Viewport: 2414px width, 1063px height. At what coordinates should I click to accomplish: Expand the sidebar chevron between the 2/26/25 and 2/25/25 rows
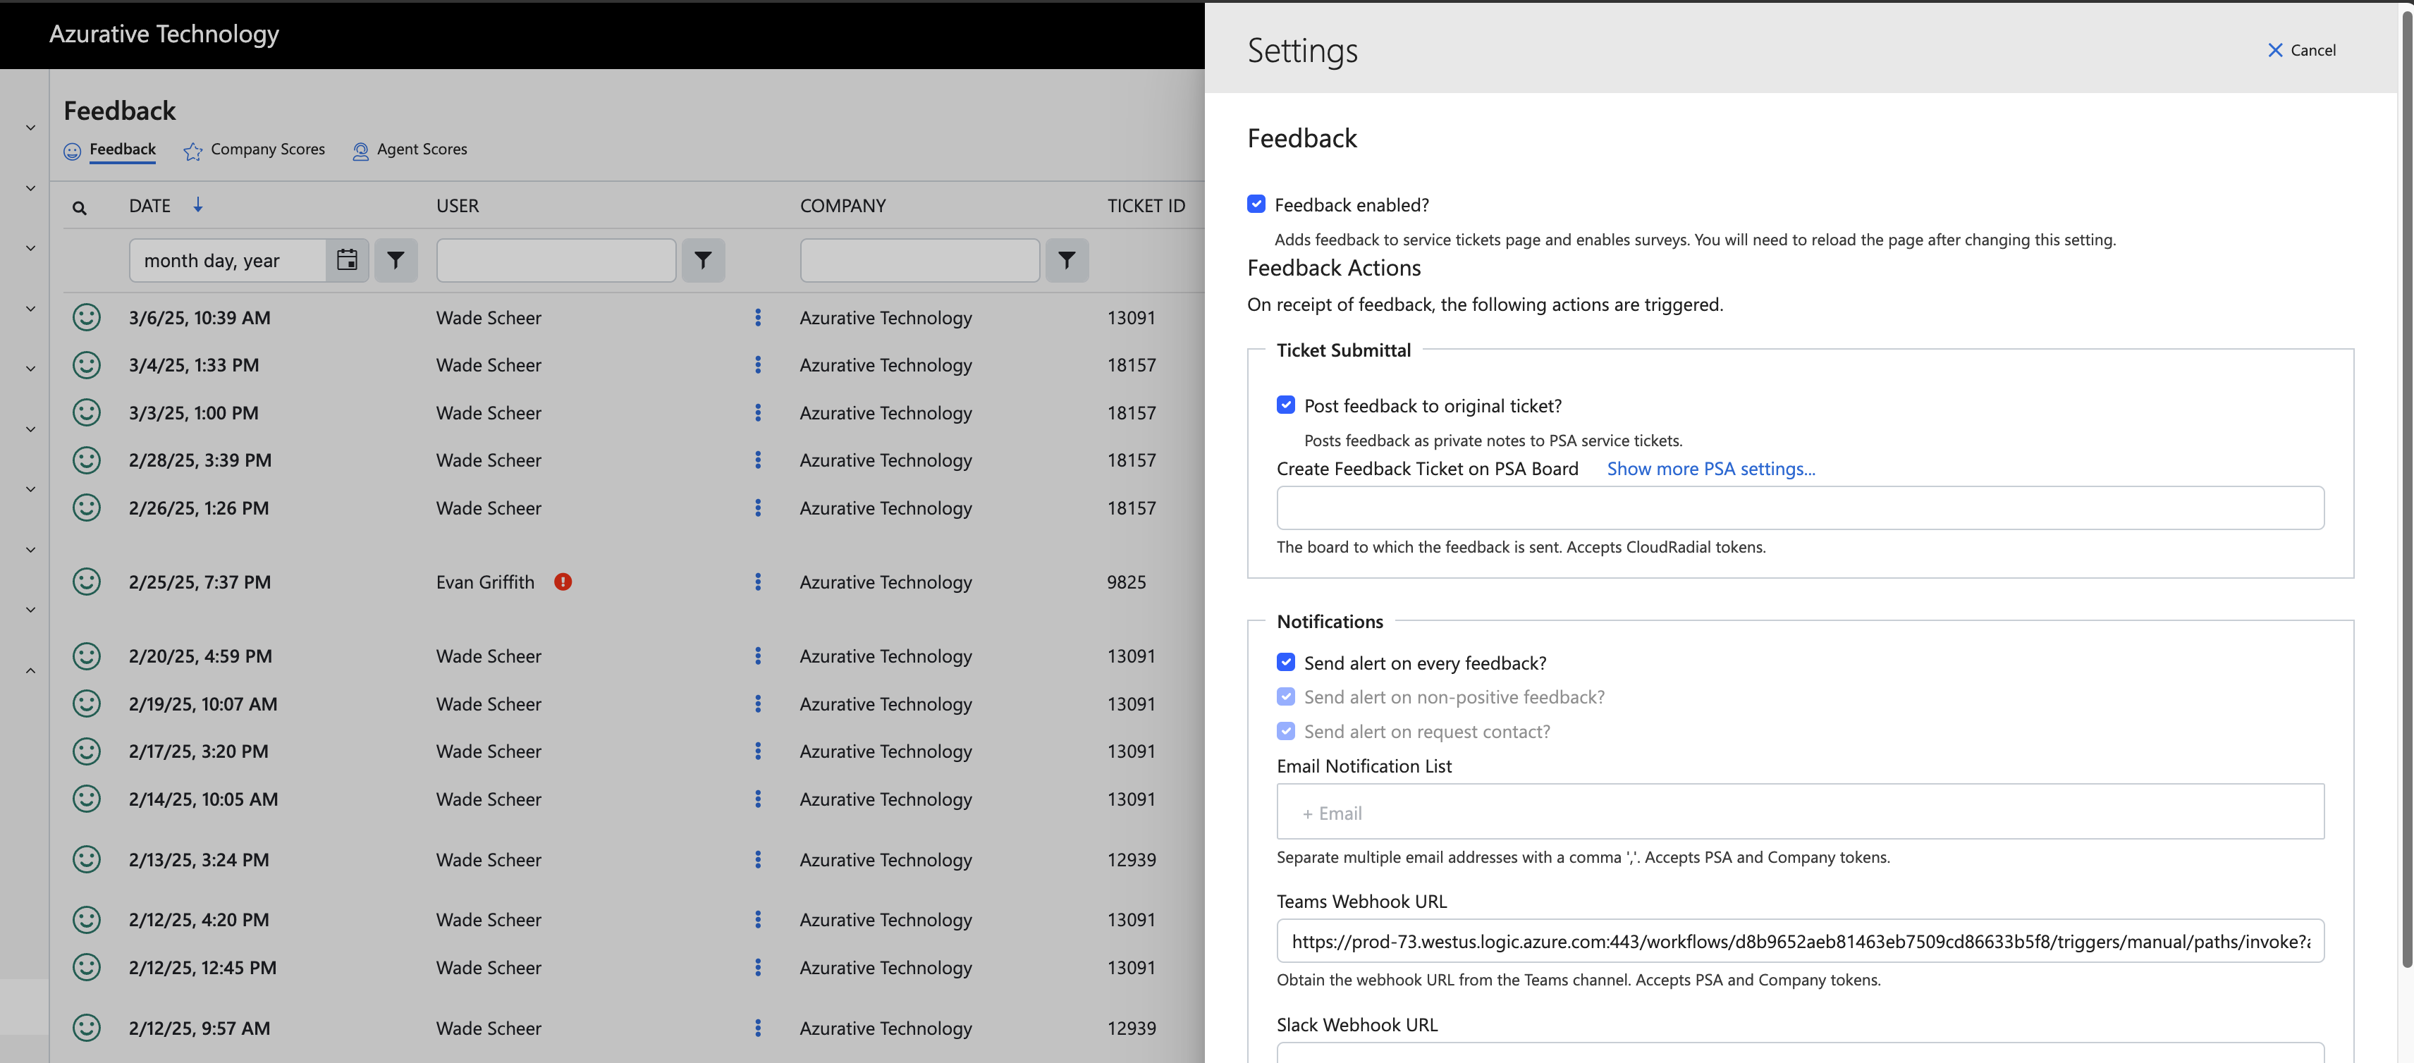coord(30,550)
